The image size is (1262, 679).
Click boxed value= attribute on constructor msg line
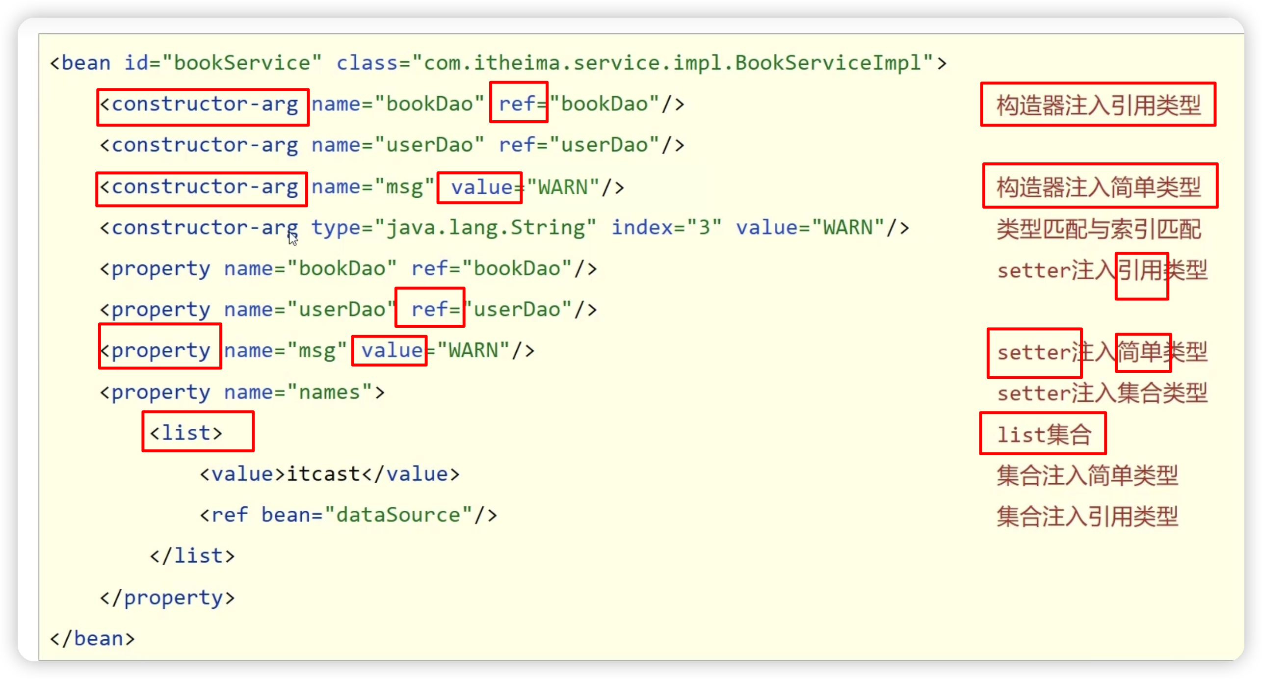tap(479, 187)
